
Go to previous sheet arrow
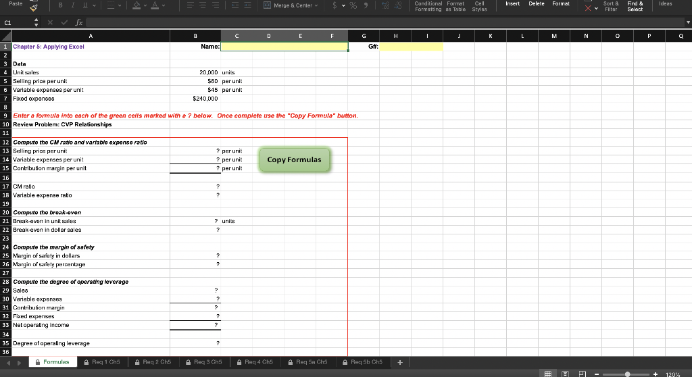(x=8, y=362)
